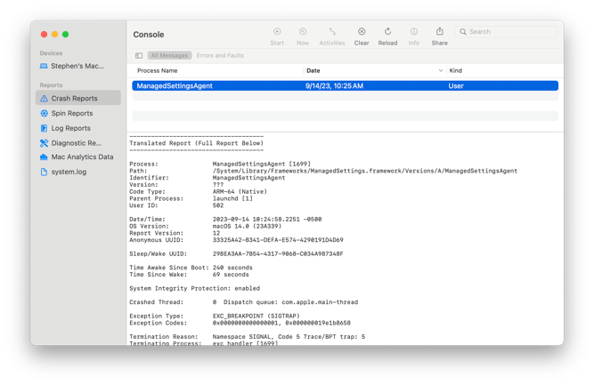The width and height of the screenshot is (594, 385).
Task: Click the system.log file icon
Action: click(44, 172)
